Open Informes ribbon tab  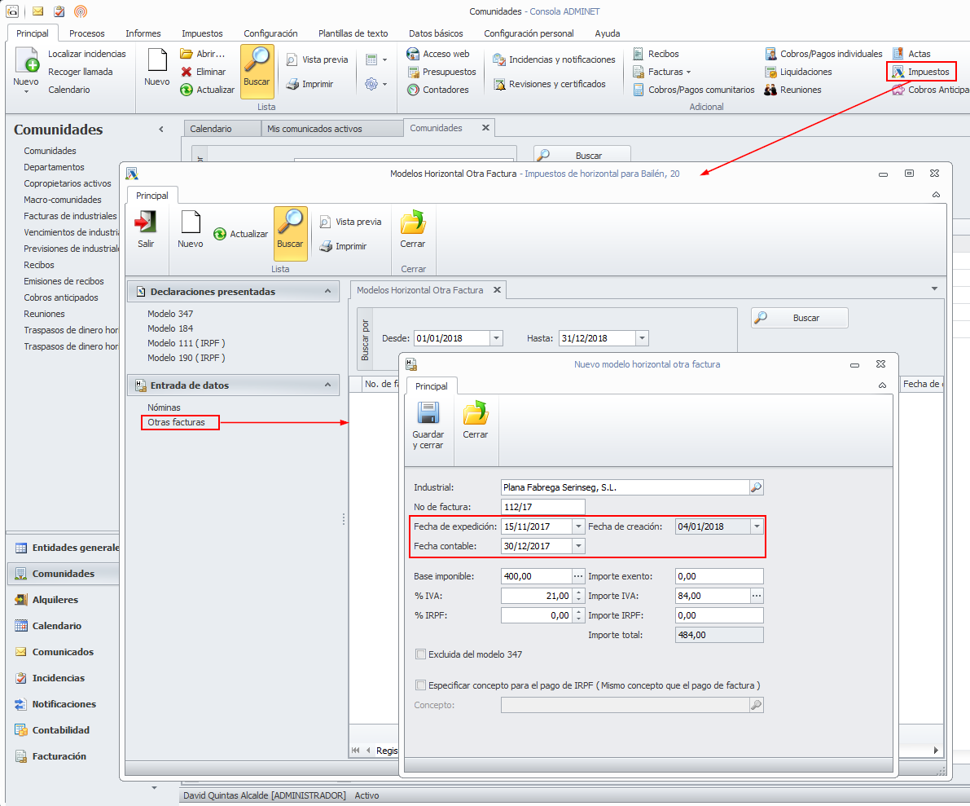pos(143,33)
